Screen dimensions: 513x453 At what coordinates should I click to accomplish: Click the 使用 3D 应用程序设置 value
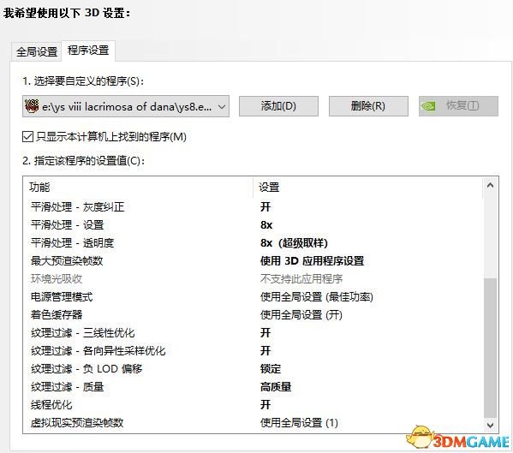(x=312, y=261)
